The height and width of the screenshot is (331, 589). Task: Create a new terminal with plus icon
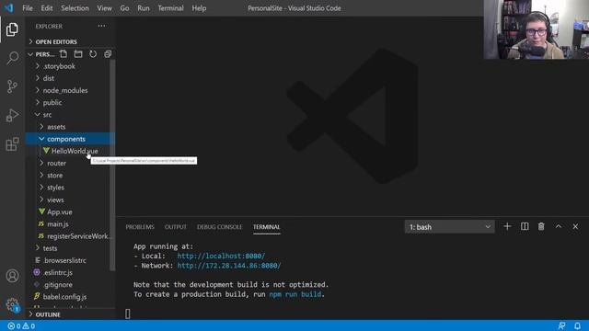point(507,226)
